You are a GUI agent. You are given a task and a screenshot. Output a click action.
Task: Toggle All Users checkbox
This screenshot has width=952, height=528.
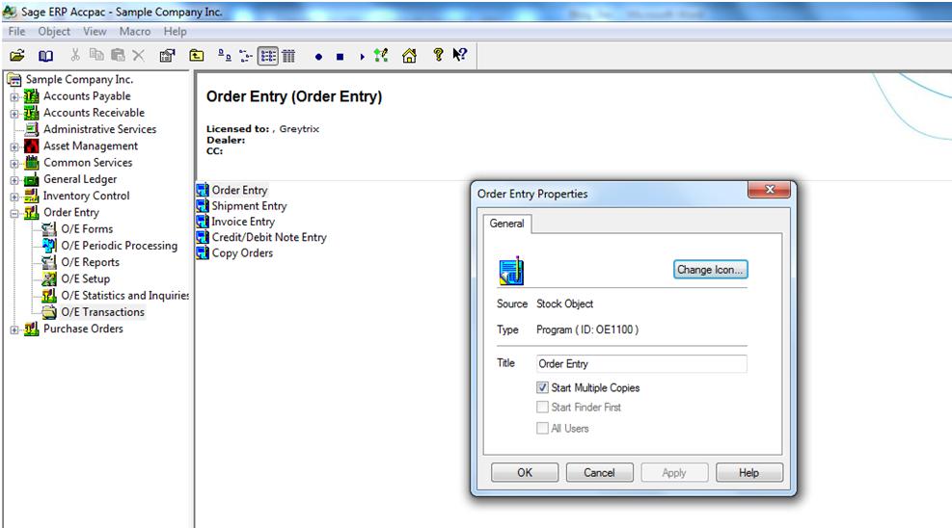542,428
